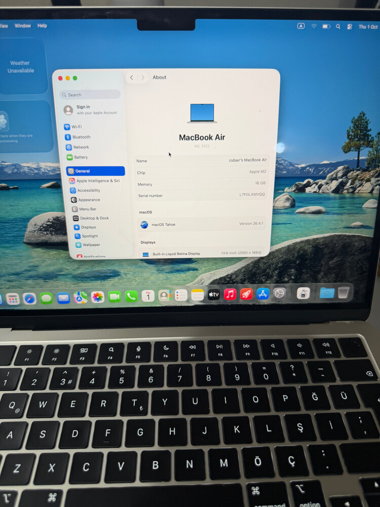Open Desktop & Dock settings

coord(91,218)
